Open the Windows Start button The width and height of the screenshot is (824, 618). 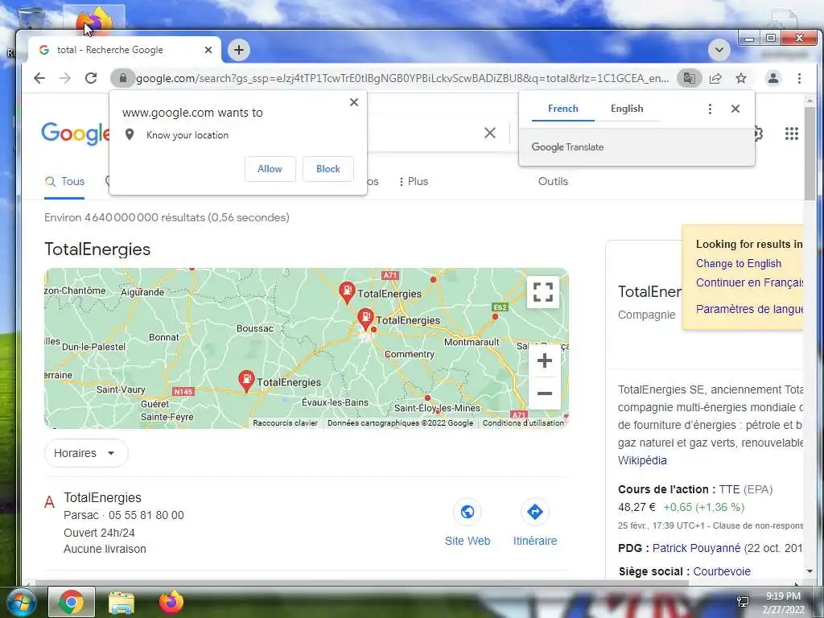(21, 602)
